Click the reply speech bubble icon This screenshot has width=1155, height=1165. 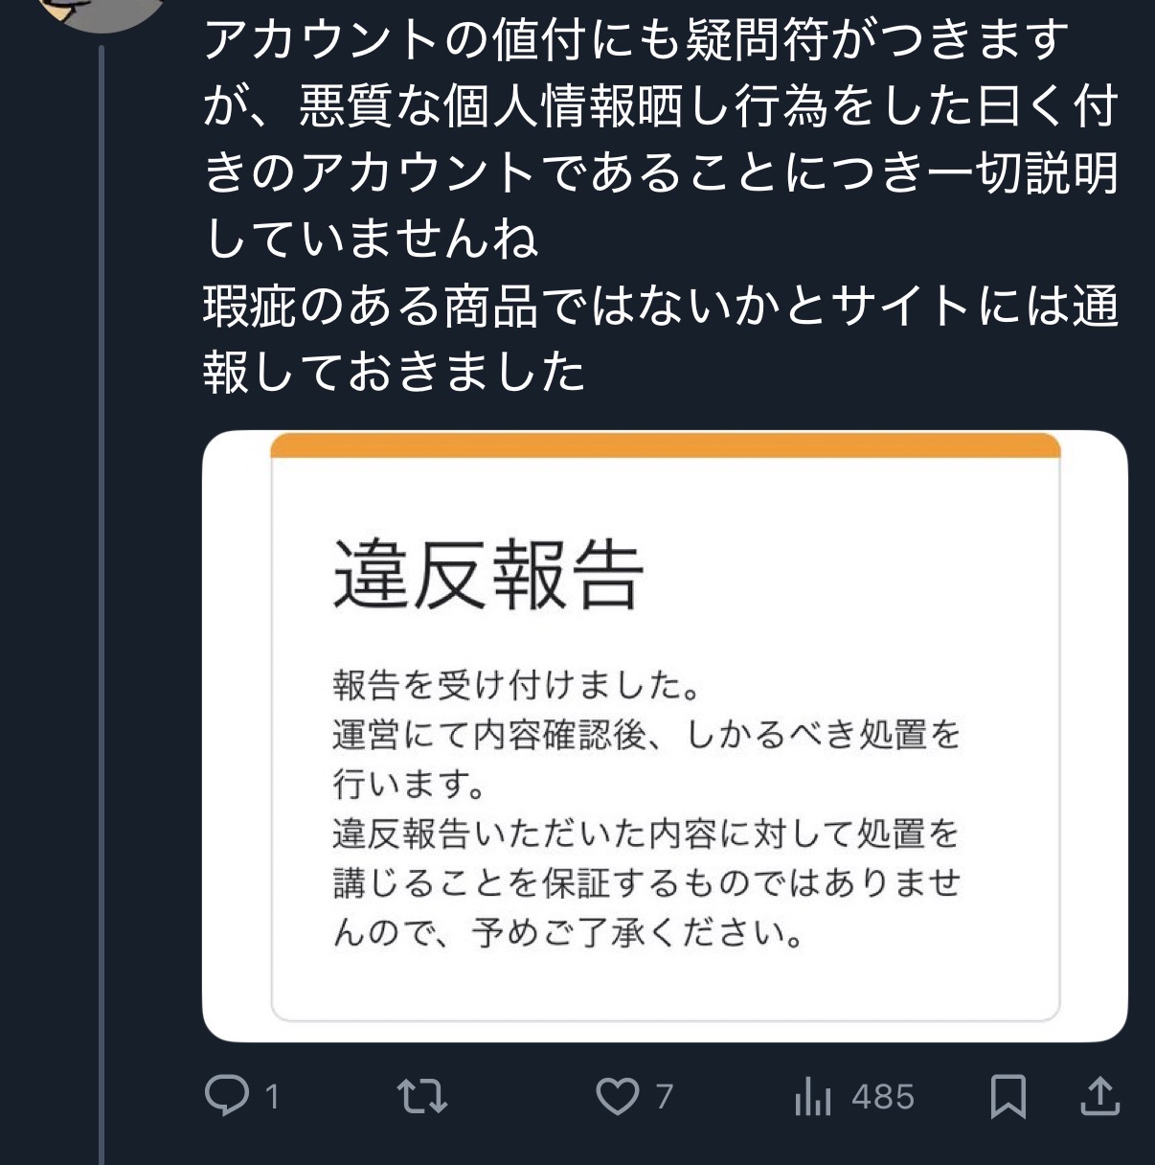(227, 1096)
